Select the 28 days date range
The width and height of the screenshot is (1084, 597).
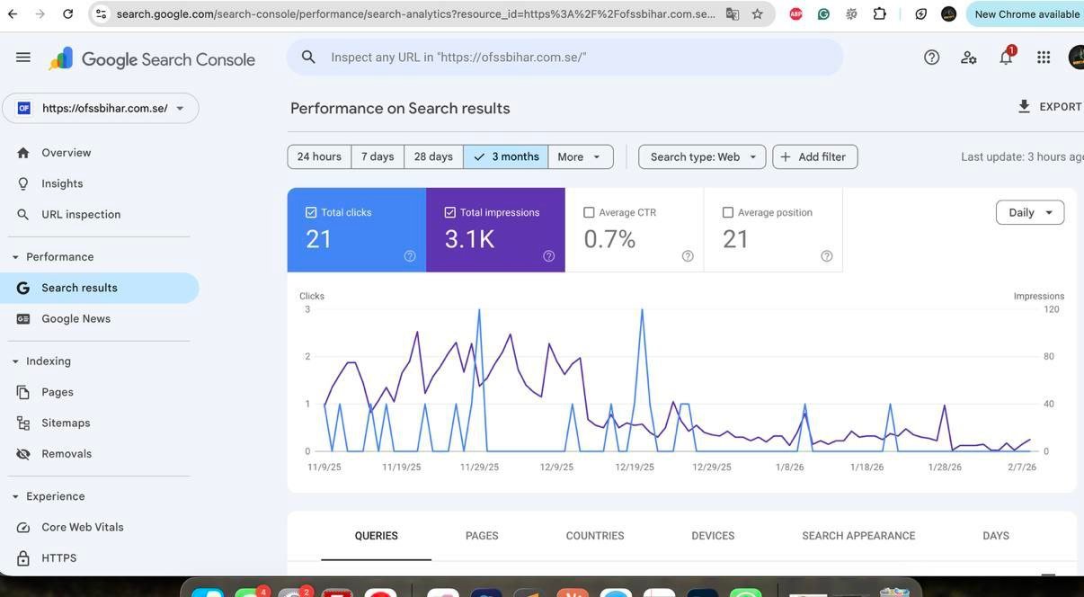click(x=433, y=157)
